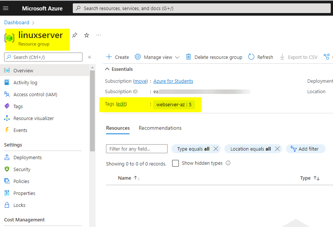Click the circular Refresh arrow icon
The image size is (333, 227).
click(x=251, y=57)
